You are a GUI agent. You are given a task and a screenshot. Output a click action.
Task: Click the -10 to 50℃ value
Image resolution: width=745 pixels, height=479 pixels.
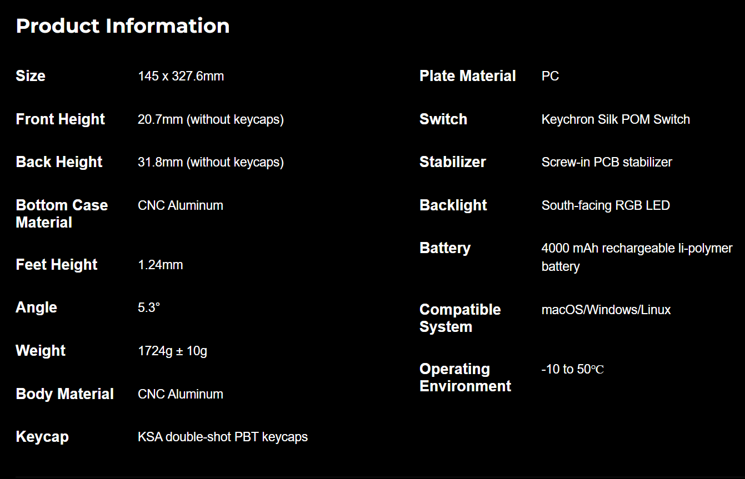[573, 369]
